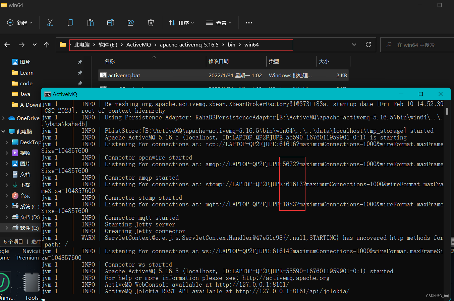The height and width of the screenshot is (301, 454).
Task: Collapse the 此电脑 tree node
Action: coord(3,131)
